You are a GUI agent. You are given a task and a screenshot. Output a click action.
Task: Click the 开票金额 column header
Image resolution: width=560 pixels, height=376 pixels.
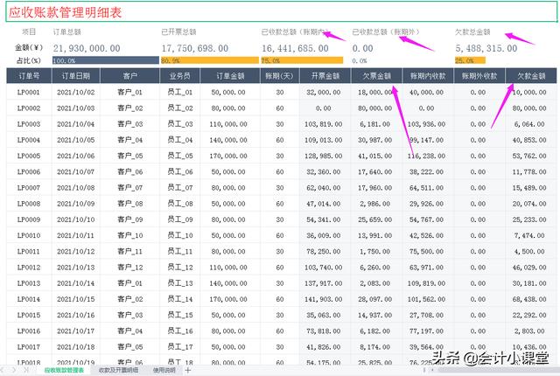325,76
